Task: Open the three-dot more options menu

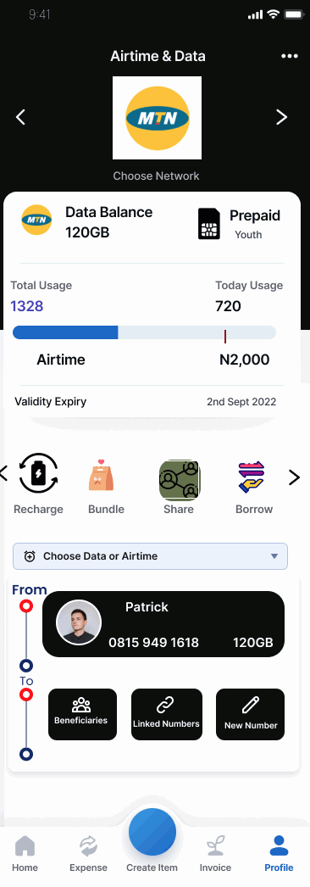Action: click(x=289, y=56)
